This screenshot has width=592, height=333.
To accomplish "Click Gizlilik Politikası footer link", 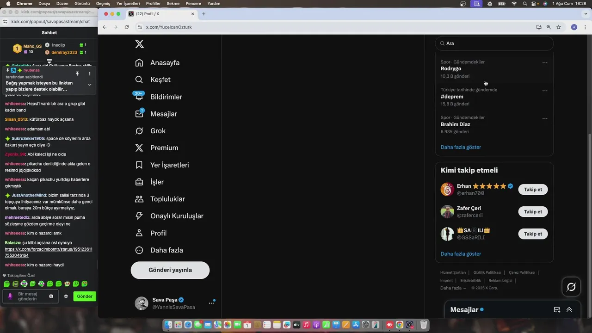I will coord(487,272).
